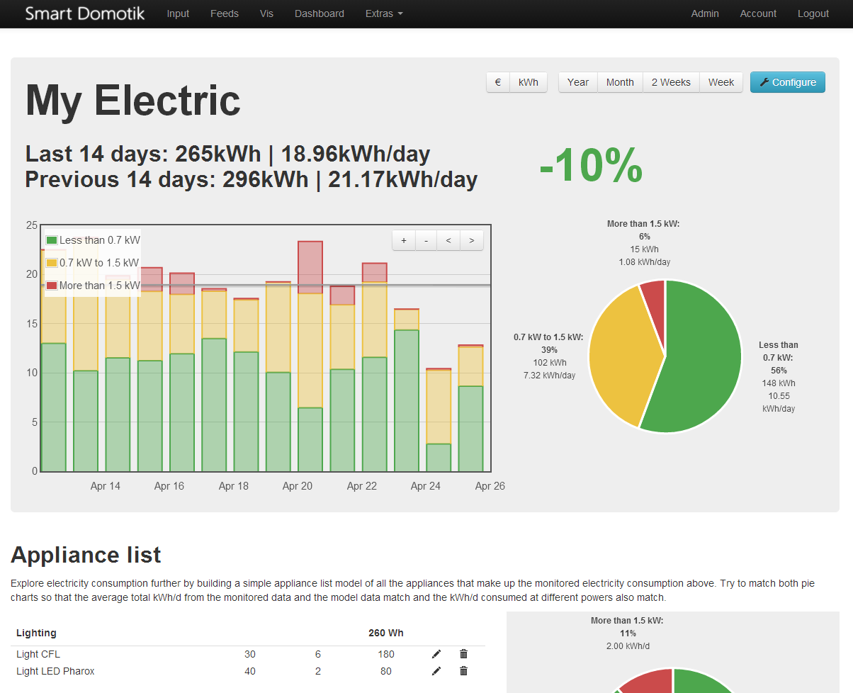Open the Input menu item
The height and width of the screenshot is (693, 853).
click(x=178, y=13)
